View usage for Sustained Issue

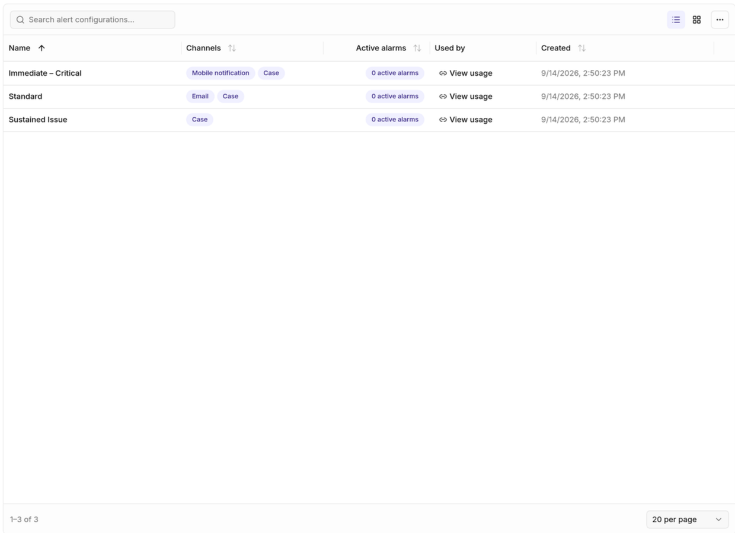(466, 120)
